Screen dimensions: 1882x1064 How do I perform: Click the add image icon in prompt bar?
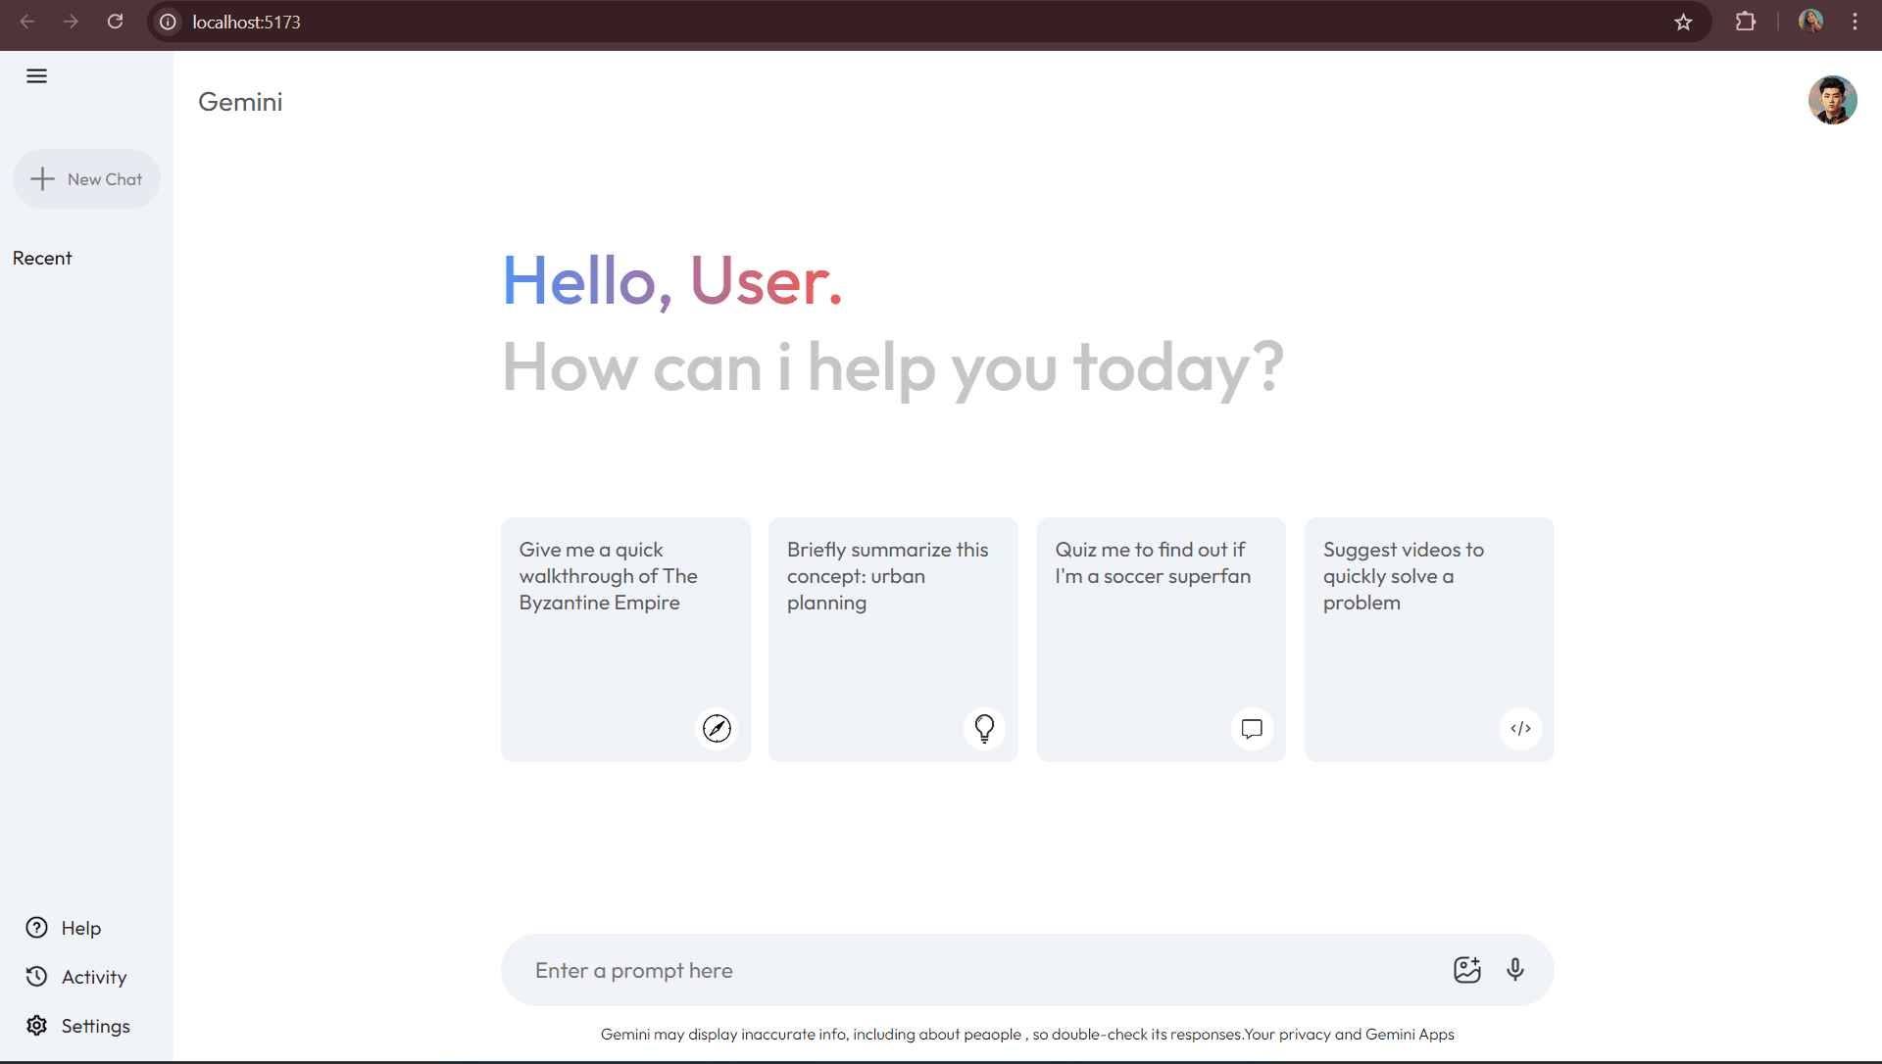[1466, 970]
